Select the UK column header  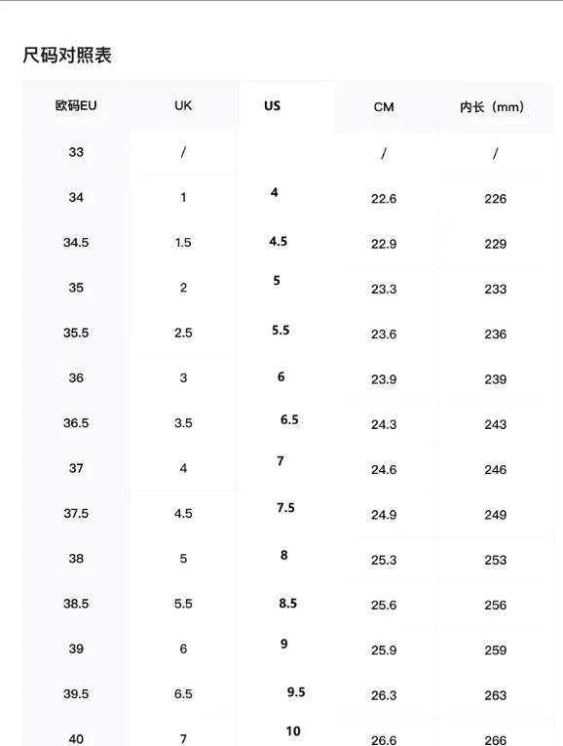[183, 105]
